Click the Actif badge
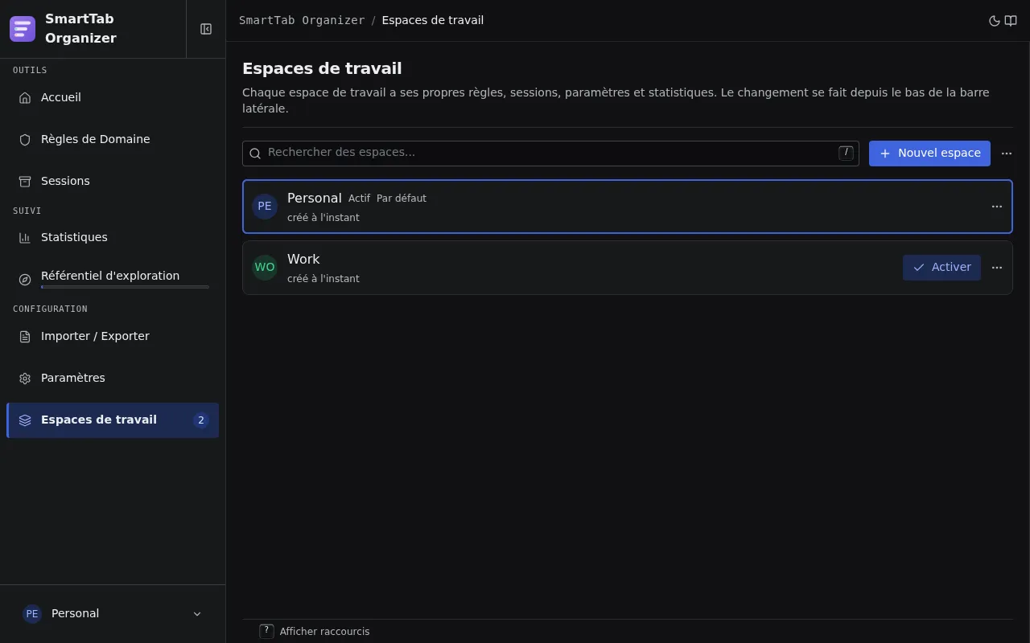1030x643 pixels. [x=359, y=199]
